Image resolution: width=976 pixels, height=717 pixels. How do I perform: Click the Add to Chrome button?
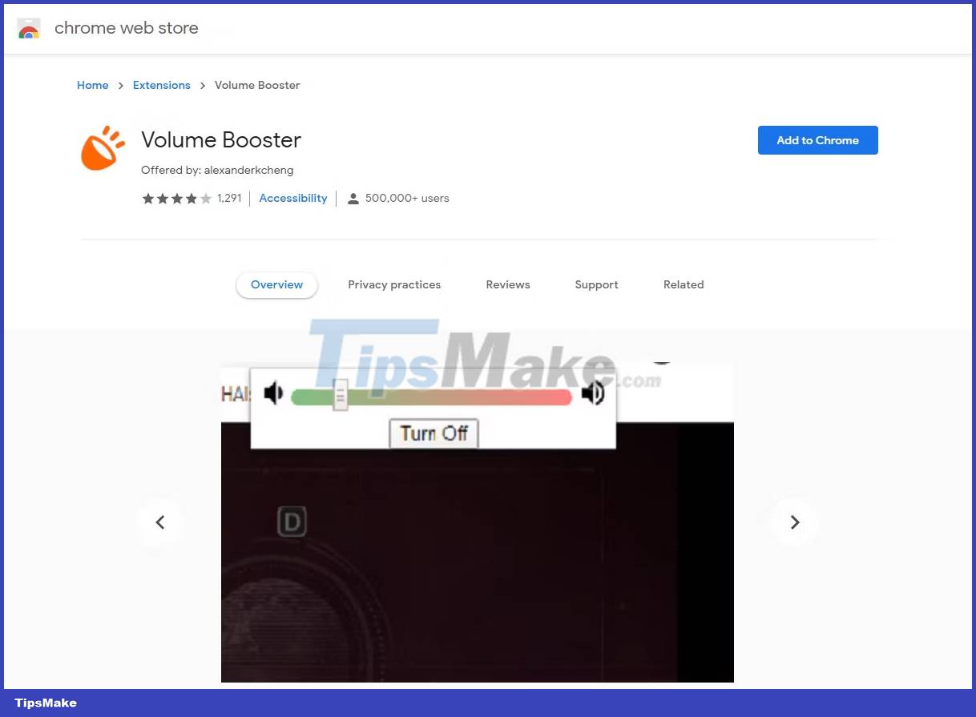pos(818,140)
